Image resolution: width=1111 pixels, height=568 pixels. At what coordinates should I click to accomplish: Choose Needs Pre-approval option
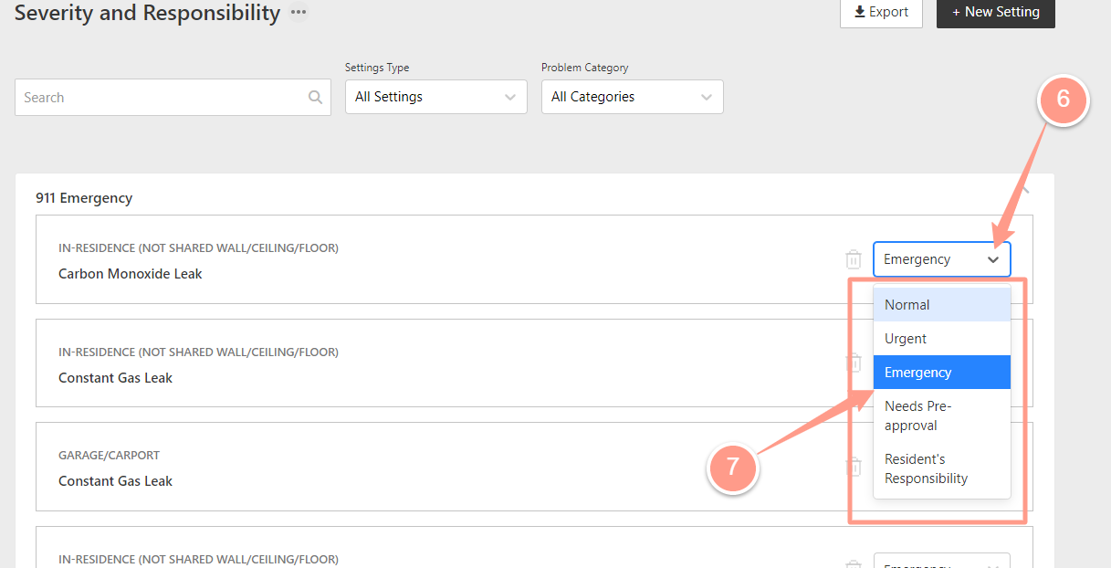tap(941, 415)
